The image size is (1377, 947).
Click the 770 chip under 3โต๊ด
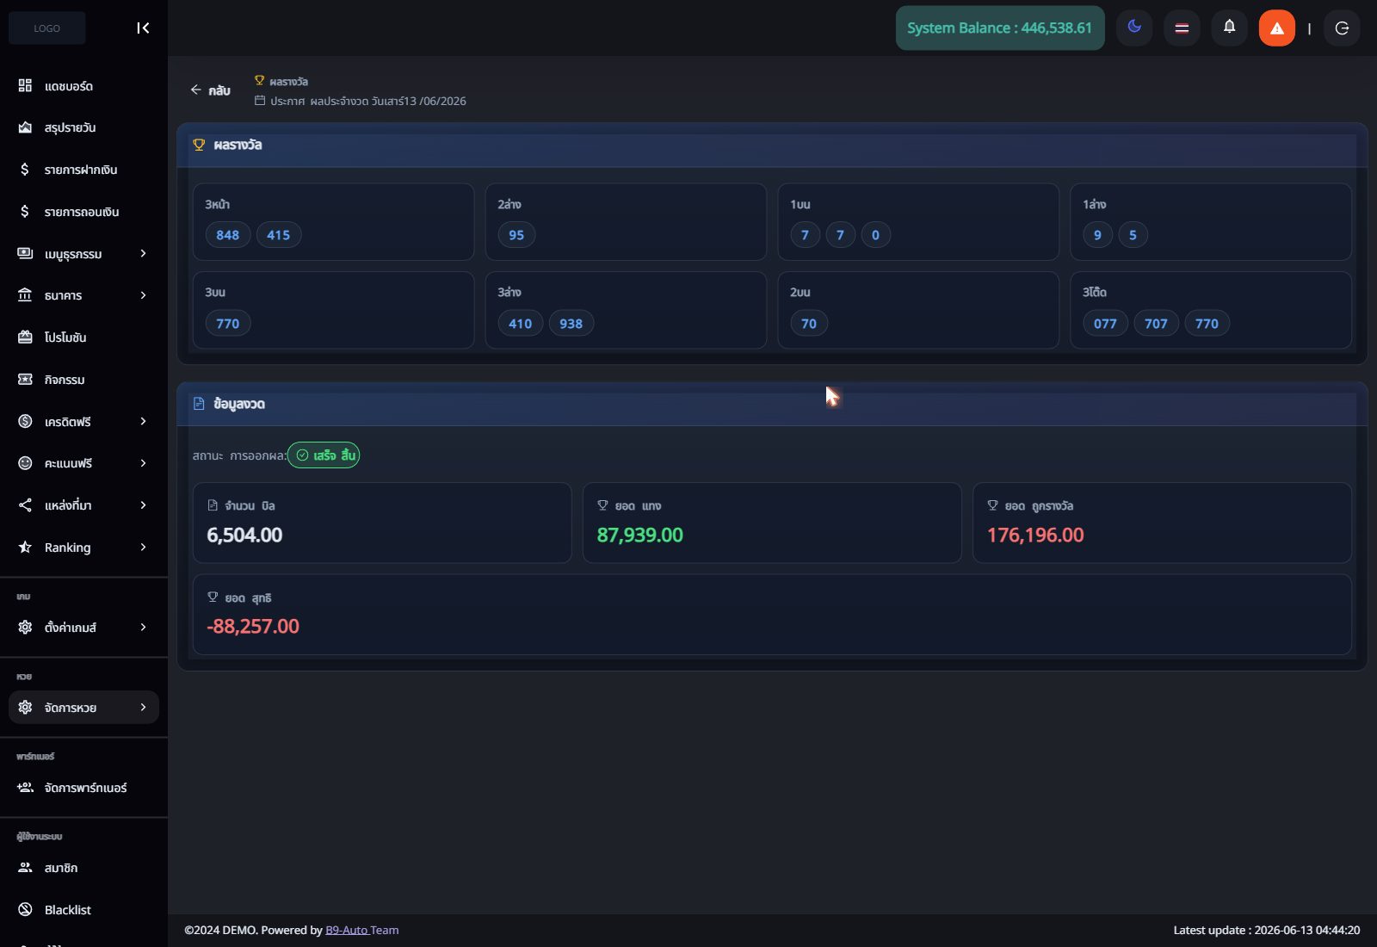pyautogui.click(x=1207, y=324)
